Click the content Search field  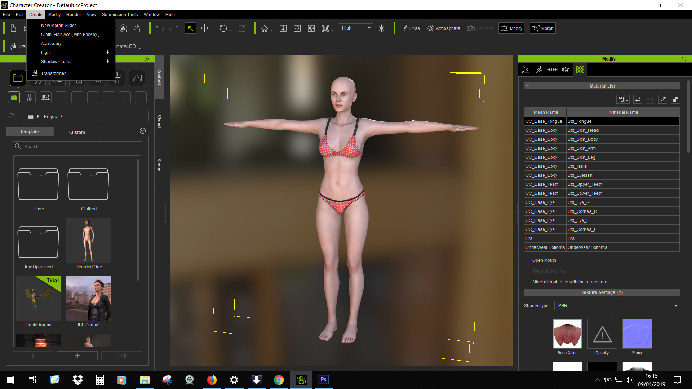(x=77, y=146)
